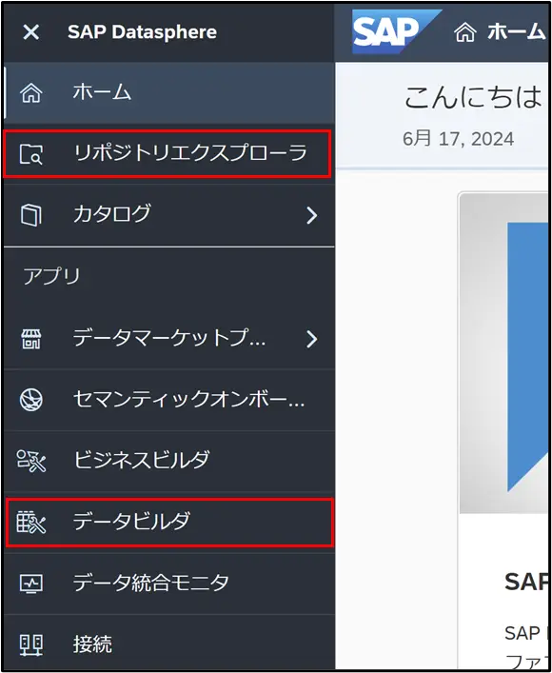552x673 pixels.
Task: Close the SAP Datasphere navigation menu
Action: 30,32
